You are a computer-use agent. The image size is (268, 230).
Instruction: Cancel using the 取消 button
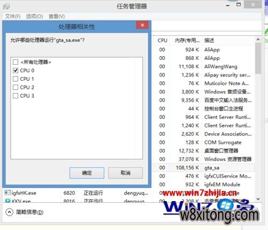[125, 173]
